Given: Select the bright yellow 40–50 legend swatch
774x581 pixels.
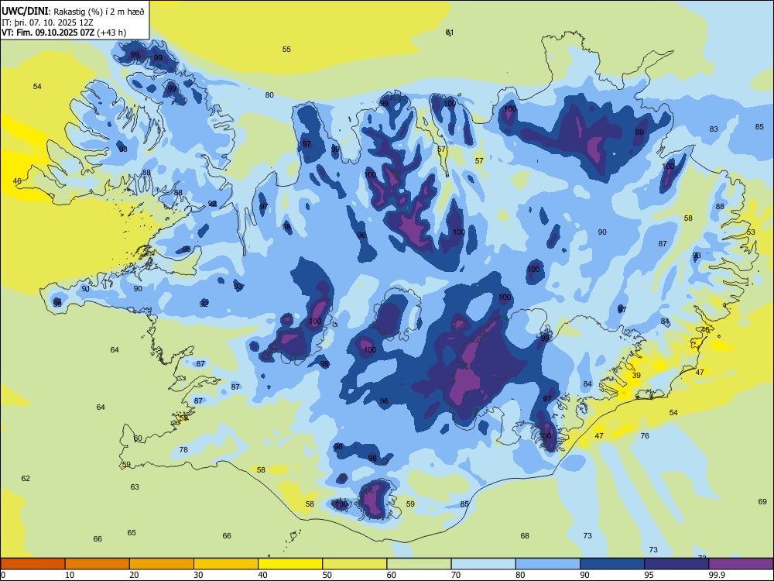Looking at the screenshot, I should pos(290,564).
